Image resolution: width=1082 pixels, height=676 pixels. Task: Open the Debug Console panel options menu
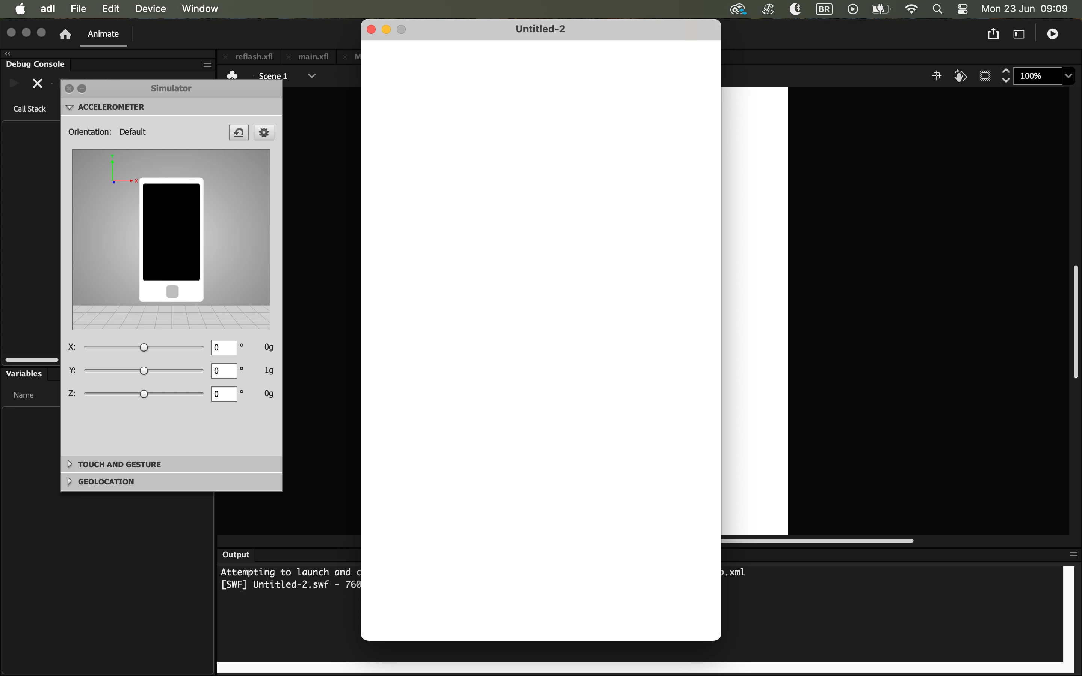coord(207,64)
